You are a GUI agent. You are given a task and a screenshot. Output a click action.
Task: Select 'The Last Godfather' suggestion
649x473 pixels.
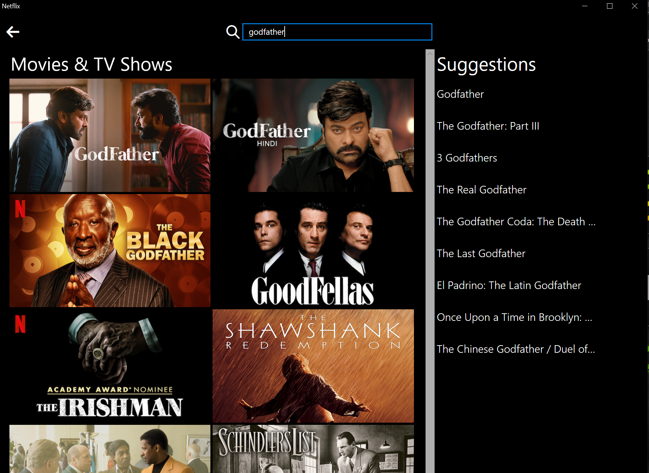point(481,254)
